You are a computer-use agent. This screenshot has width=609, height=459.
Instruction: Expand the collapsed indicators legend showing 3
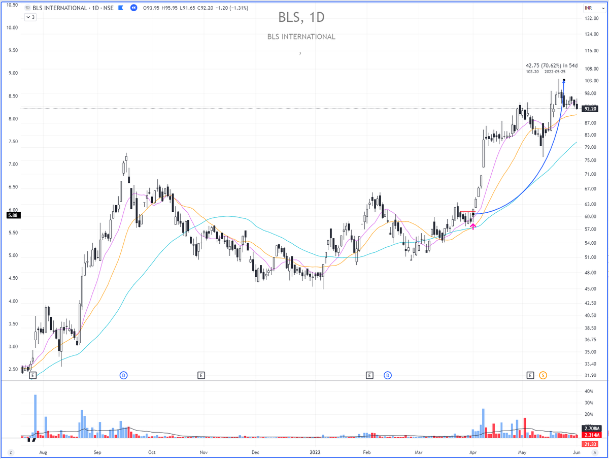[30, 17]
